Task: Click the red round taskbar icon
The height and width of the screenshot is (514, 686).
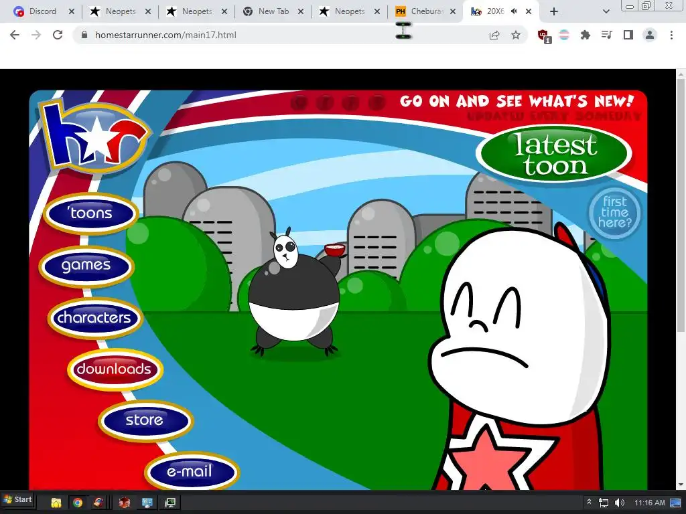Action: click(125, 503)
